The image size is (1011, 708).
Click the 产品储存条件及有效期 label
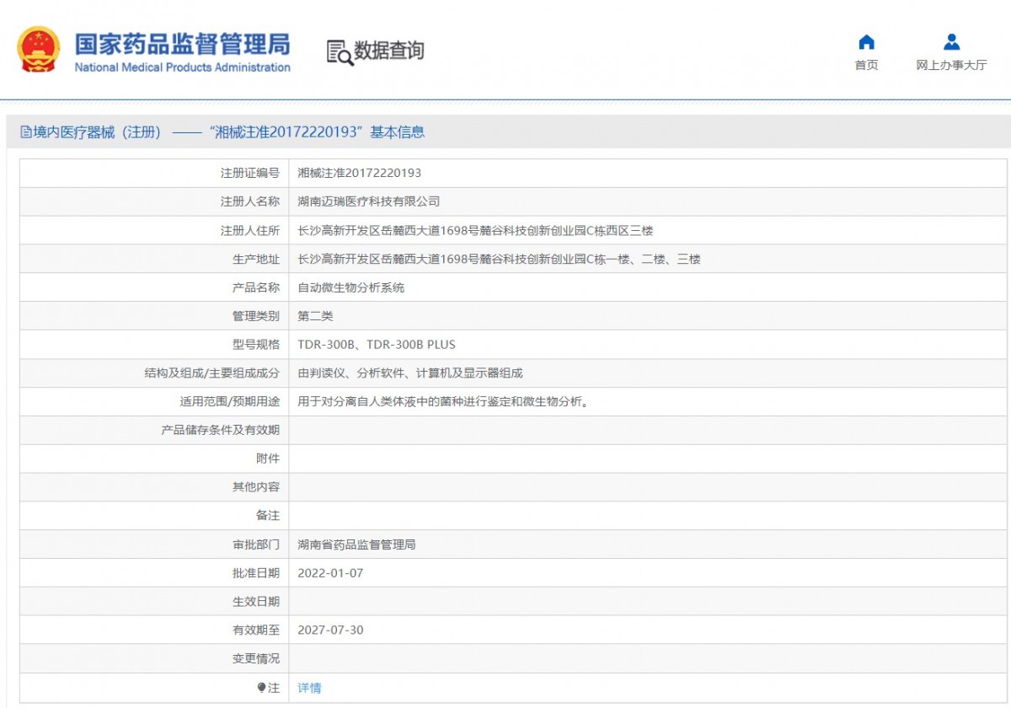pos(221,431)
